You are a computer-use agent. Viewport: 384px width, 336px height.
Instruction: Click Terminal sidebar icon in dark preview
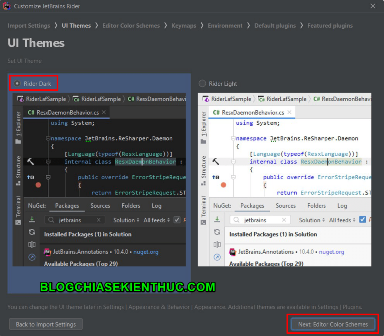pos(18,222)
